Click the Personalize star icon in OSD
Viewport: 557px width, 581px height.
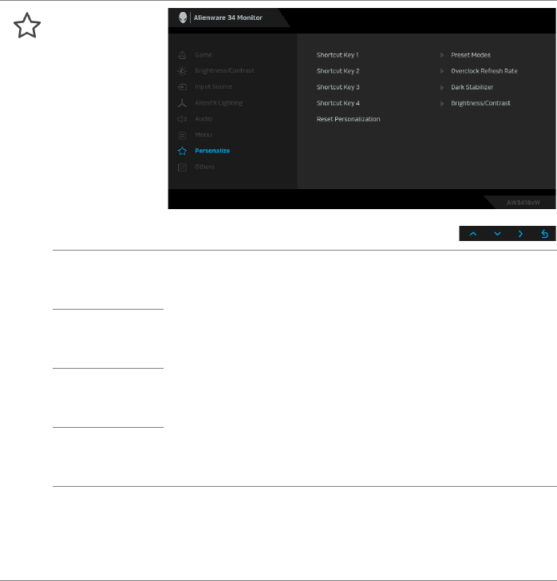point(182,151)
